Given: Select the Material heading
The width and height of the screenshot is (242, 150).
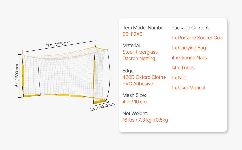Looking at the screenshot, I should point(132,45).
